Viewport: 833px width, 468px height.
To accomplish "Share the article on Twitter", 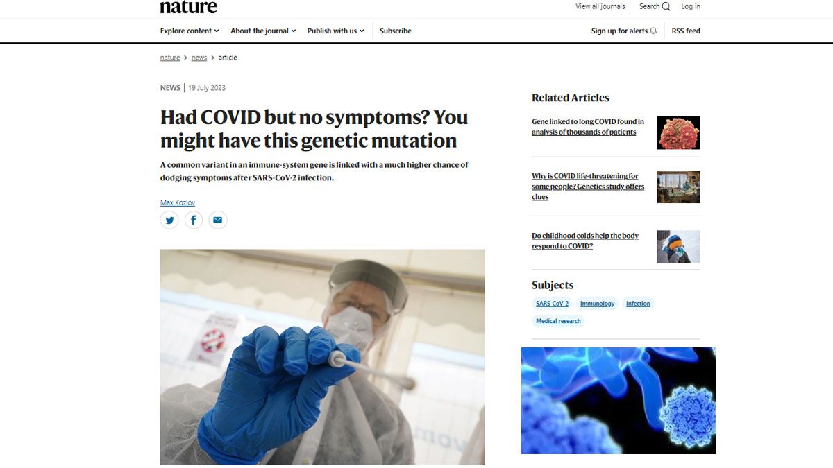I will [169, 220].
